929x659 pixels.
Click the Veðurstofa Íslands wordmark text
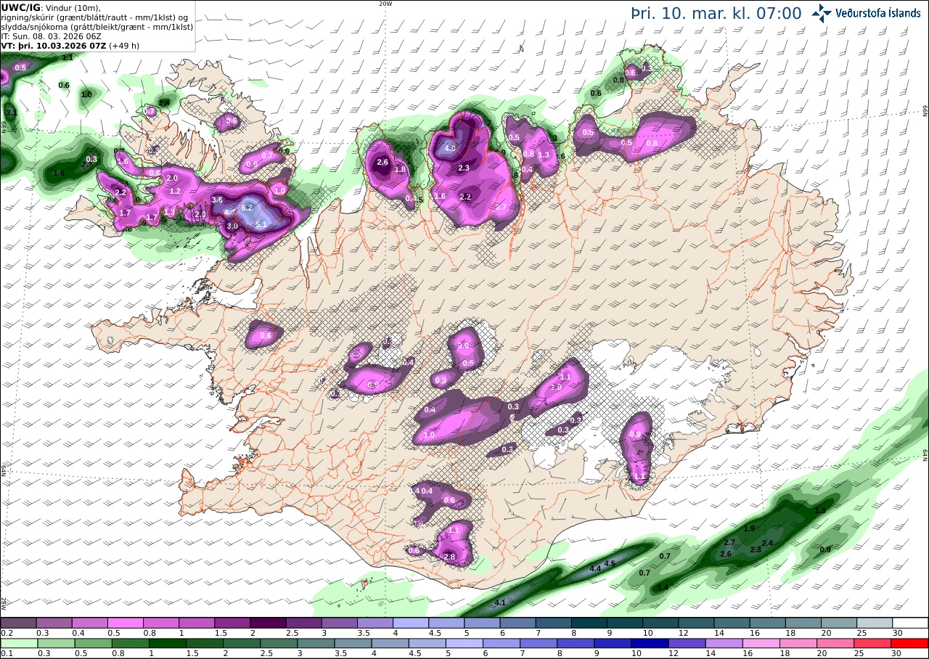tap(877, 13)
